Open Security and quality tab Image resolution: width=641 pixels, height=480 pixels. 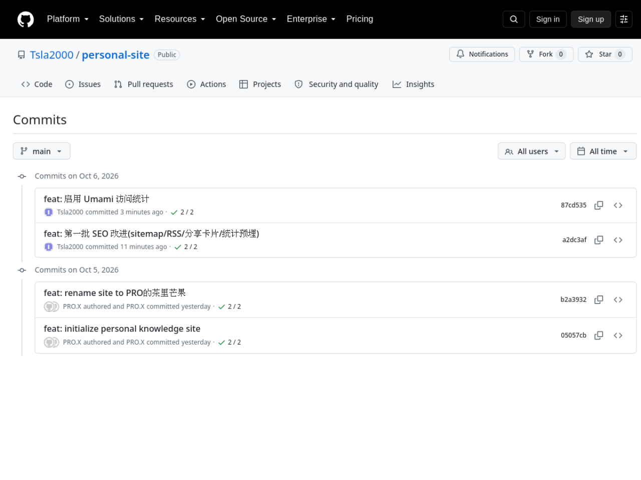click(337, 84)
